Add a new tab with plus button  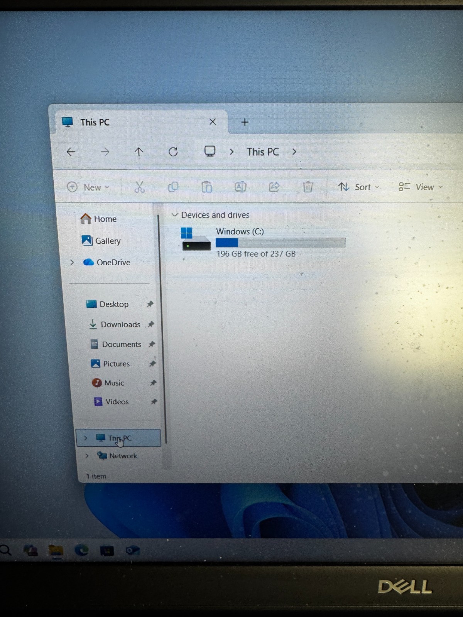tap(245, 122)
